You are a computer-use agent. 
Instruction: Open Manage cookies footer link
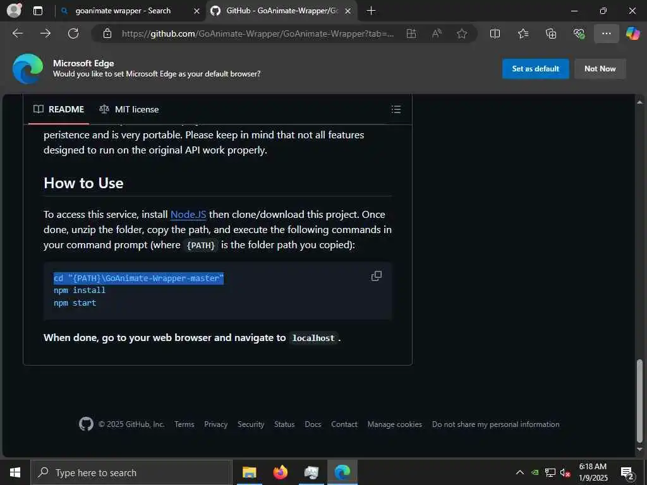[394, 424]
